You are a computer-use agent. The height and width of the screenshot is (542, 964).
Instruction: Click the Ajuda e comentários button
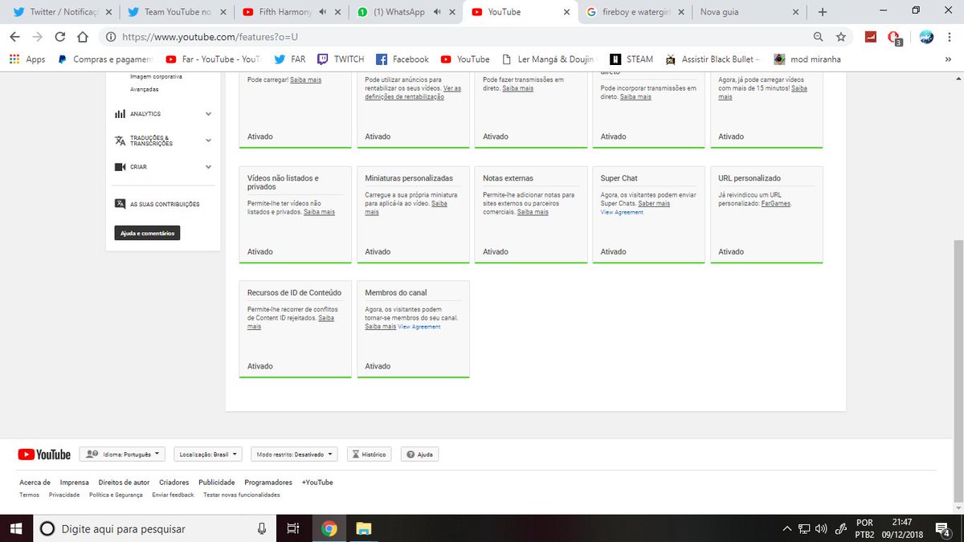coord(147,233)
